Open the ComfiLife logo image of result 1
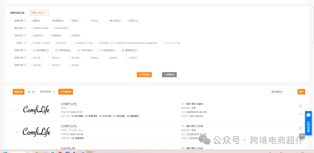The height and width of the screenshot is (153, 314). [36, 110]
